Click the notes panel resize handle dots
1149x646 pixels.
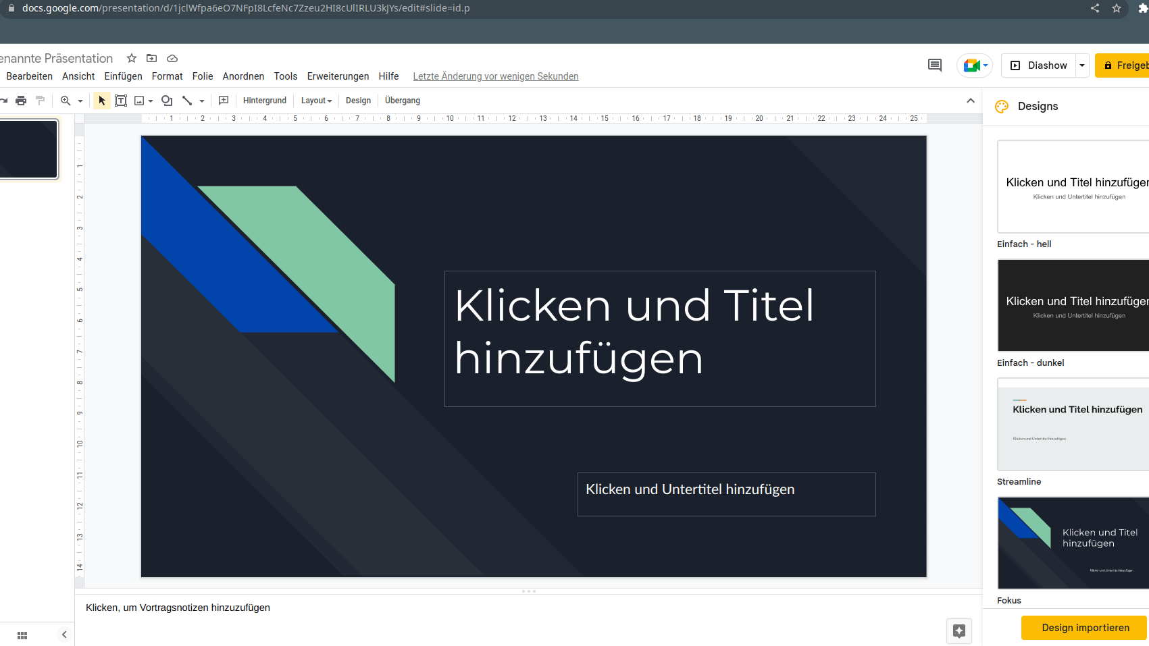coord(529,591)
